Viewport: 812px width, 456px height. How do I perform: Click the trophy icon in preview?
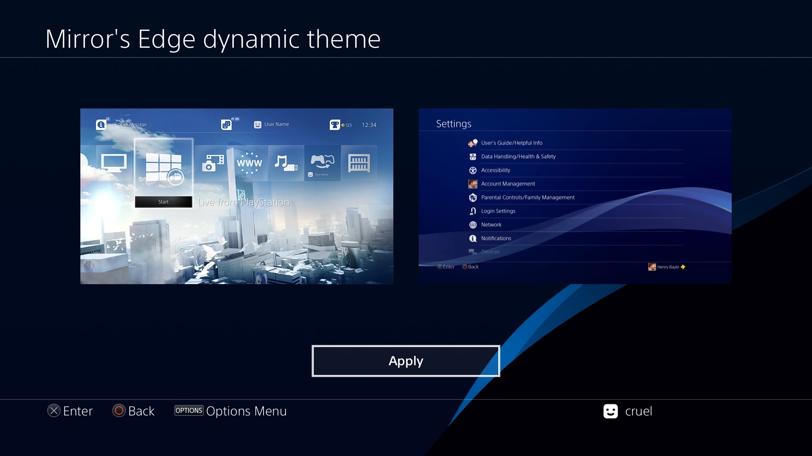click(x=335, y=125)
